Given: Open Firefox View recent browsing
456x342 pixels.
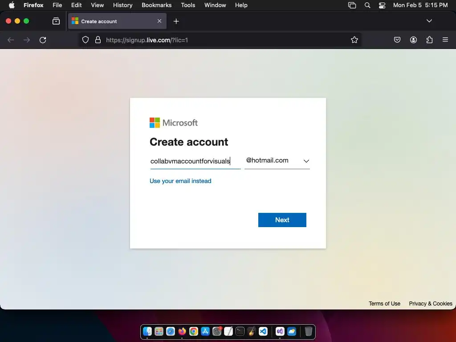Looking at the screenshot, I should click(56, 21).
